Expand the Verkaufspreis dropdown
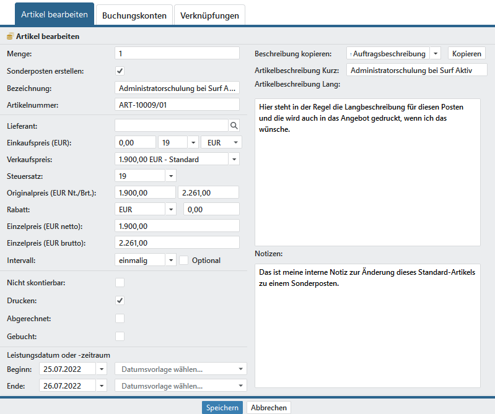This screenshot has height=414, width=495. click(234, 159)
